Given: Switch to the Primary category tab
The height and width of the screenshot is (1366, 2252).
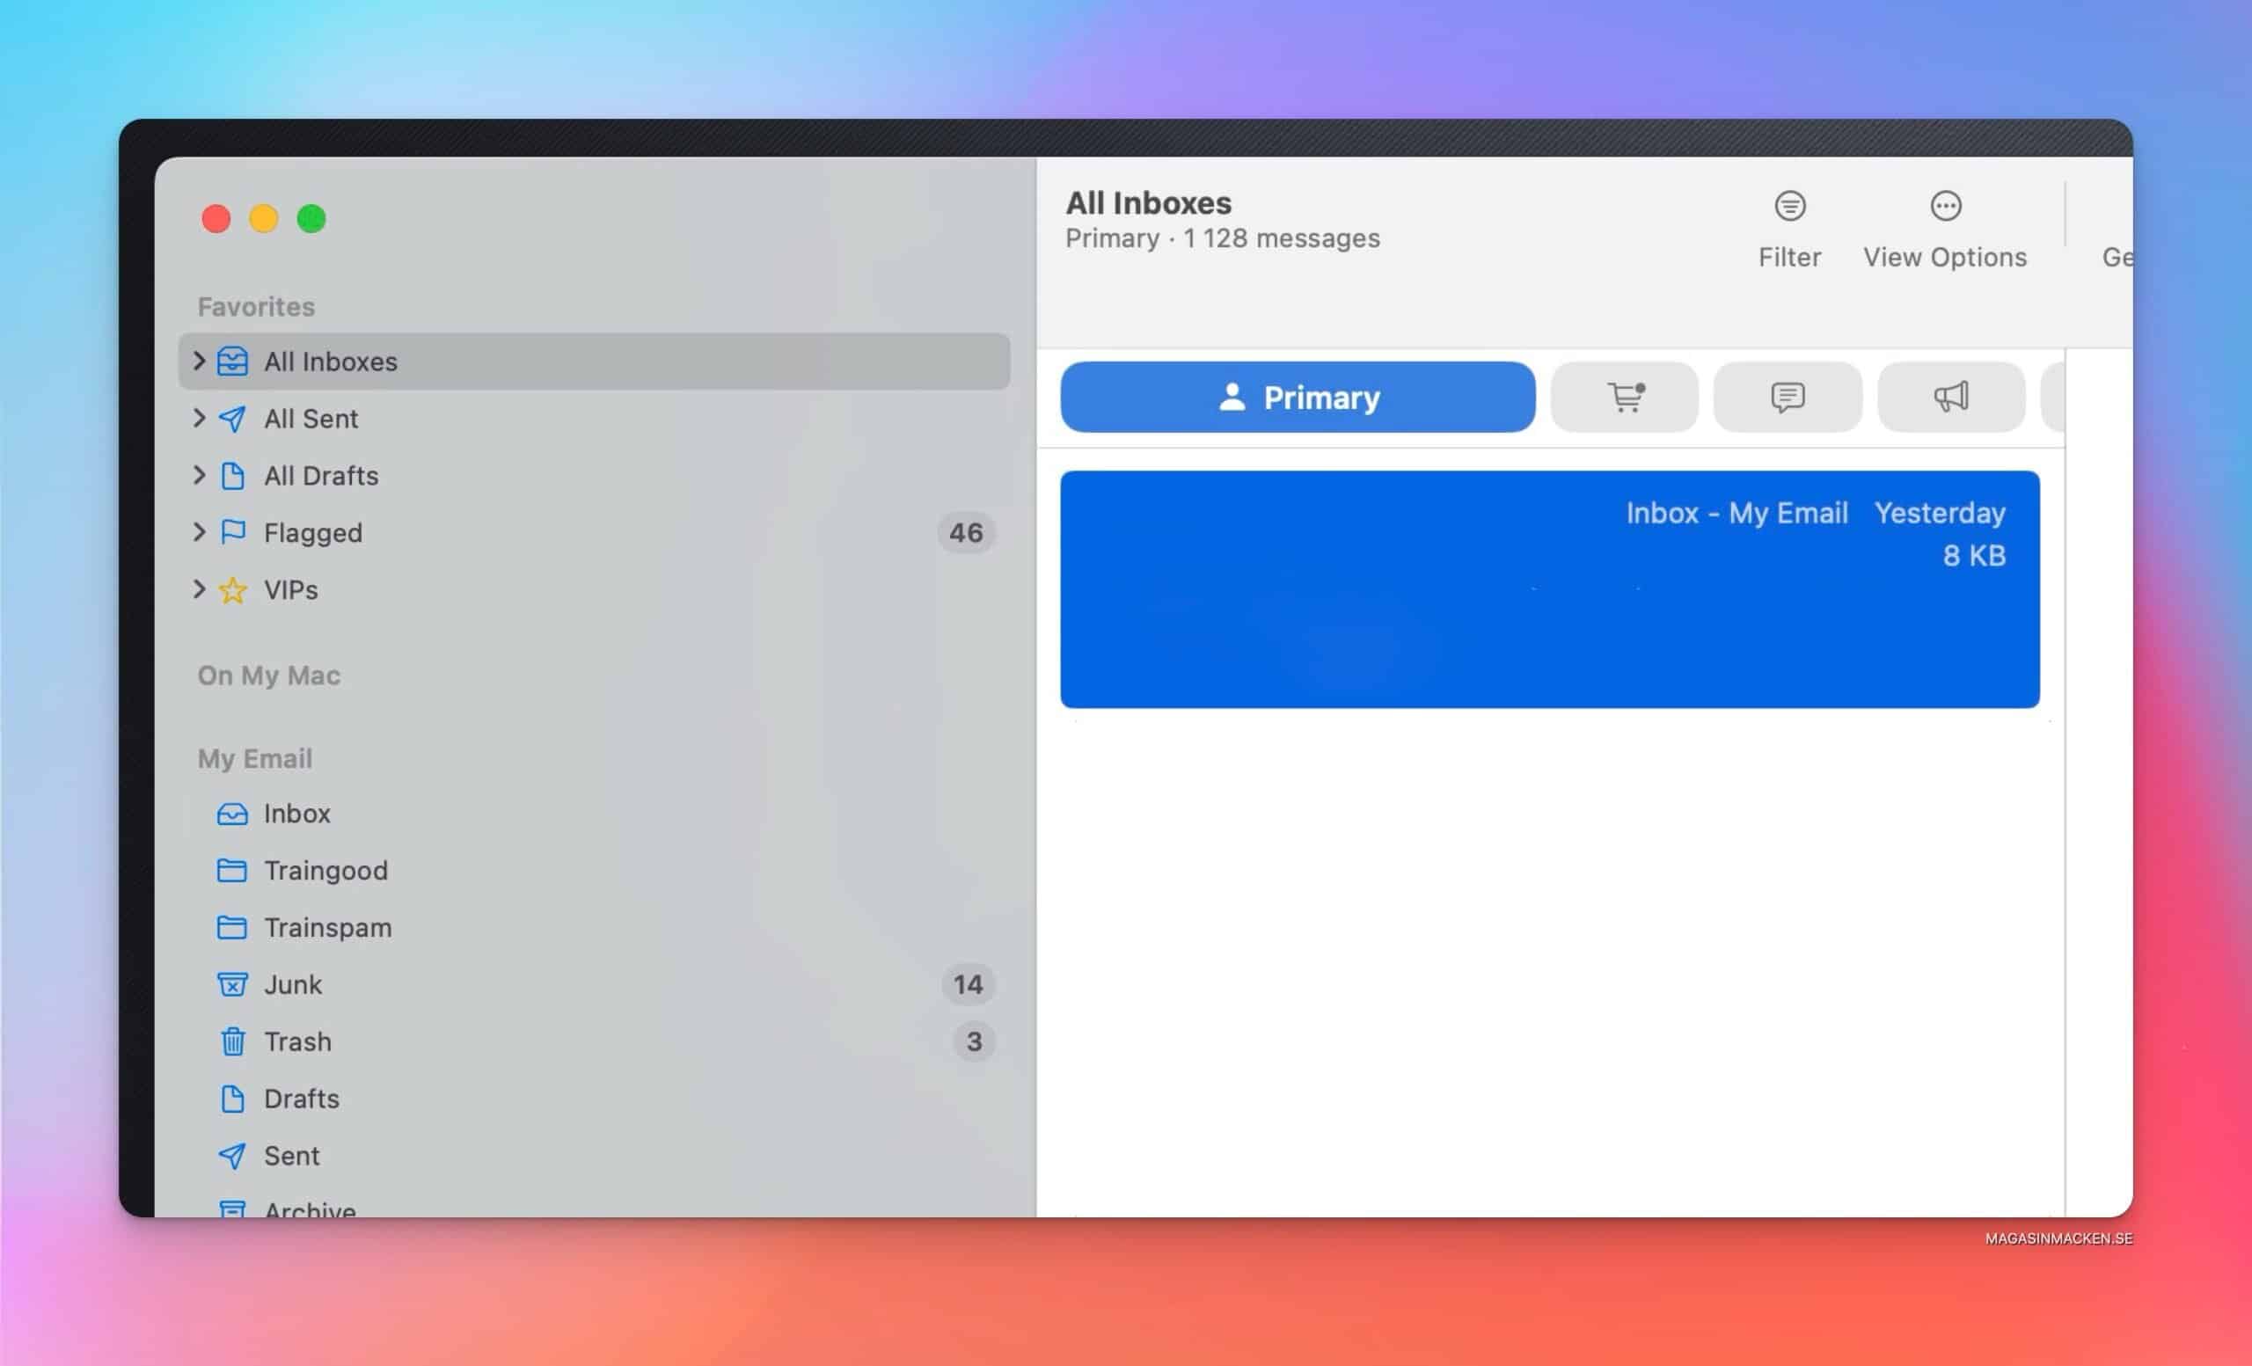Looking at the screenshot, I should point(1298,397).
